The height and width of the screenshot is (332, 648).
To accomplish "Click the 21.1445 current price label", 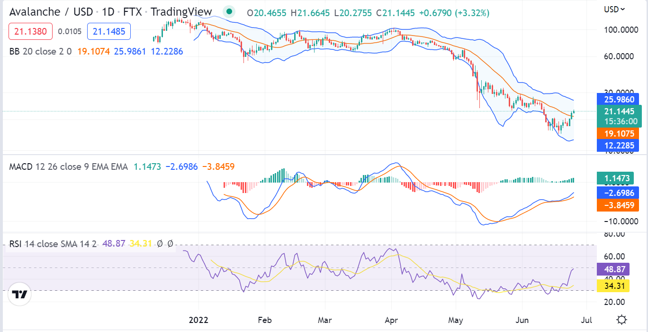I will (x=619, y=111).
